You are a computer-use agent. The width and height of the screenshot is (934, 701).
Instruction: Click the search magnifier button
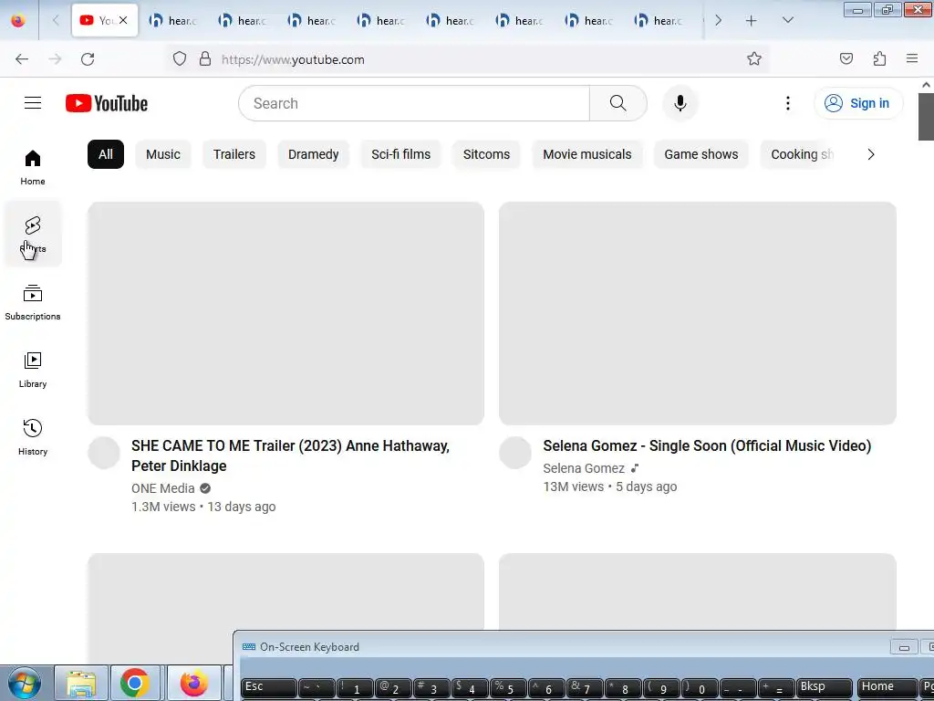[617, 103]
